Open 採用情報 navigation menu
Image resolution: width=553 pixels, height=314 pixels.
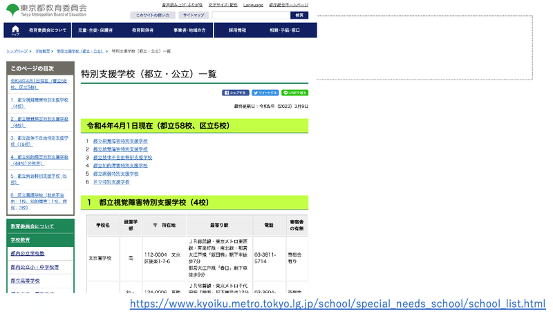click(x=237, y=30)
